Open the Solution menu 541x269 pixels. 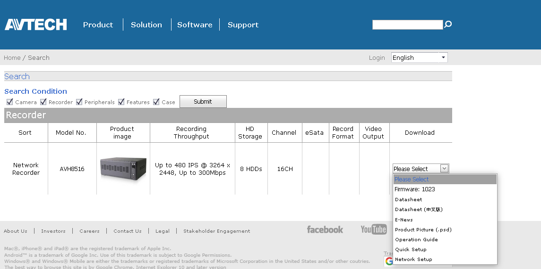point(146,25)
